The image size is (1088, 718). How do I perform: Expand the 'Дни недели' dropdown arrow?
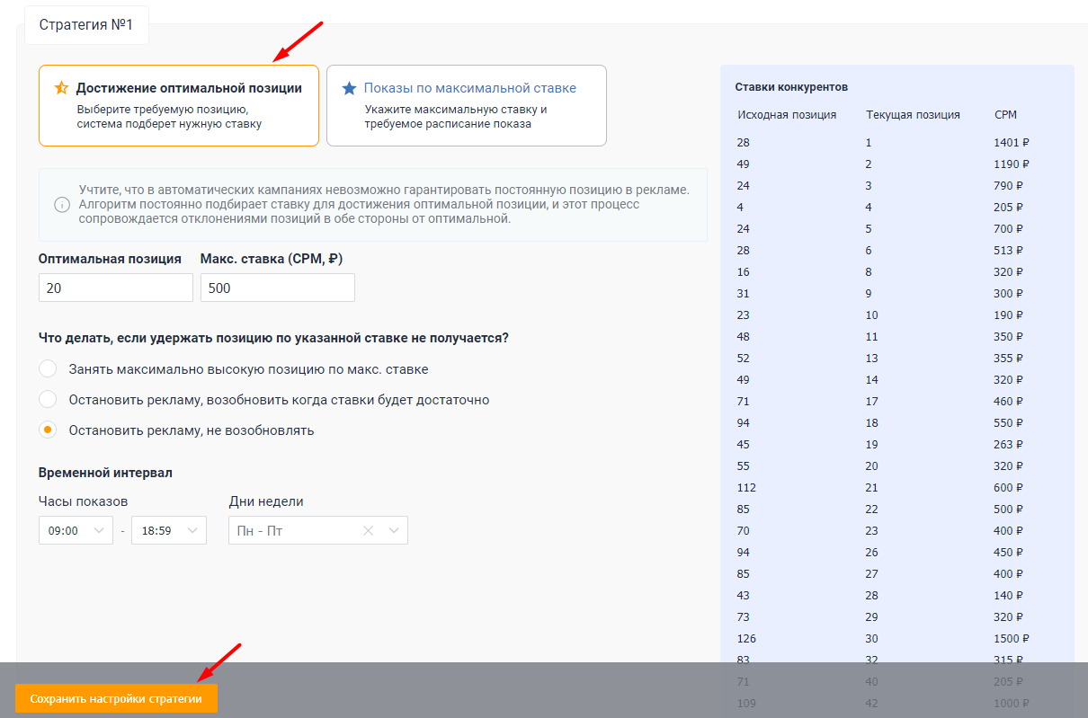tap(394, 530)
